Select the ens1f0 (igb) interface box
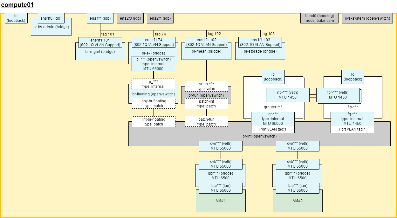The width and height of the screenshot is (397, 218). 51,18
